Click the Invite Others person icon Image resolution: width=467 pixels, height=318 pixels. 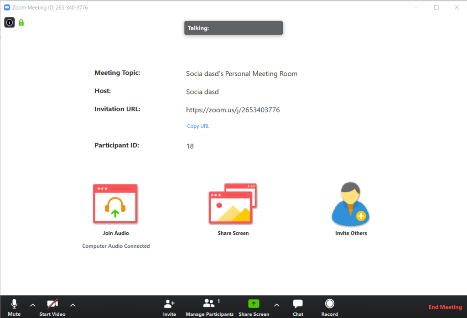(x=351, y=204)
